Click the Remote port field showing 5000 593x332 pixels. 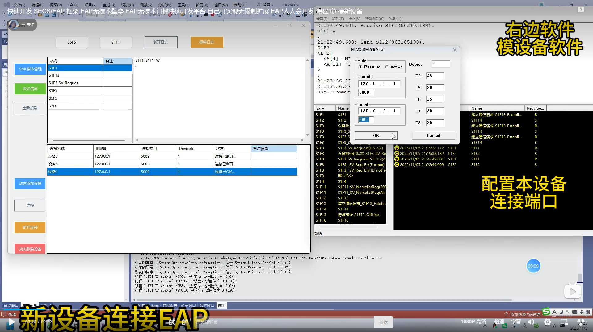tap(366, 92)
